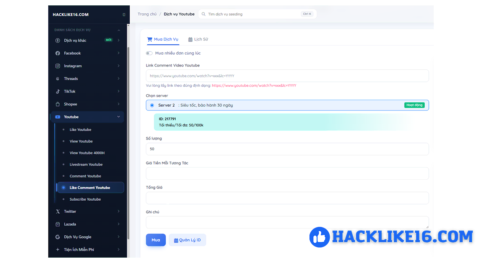Click the green Hoạt động status badge
Viewport: 482px width, 263px height.
(x=414, y=105)
